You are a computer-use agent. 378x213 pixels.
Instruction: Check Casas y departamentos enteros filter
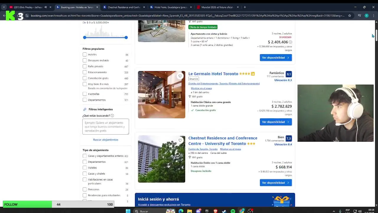85,156
